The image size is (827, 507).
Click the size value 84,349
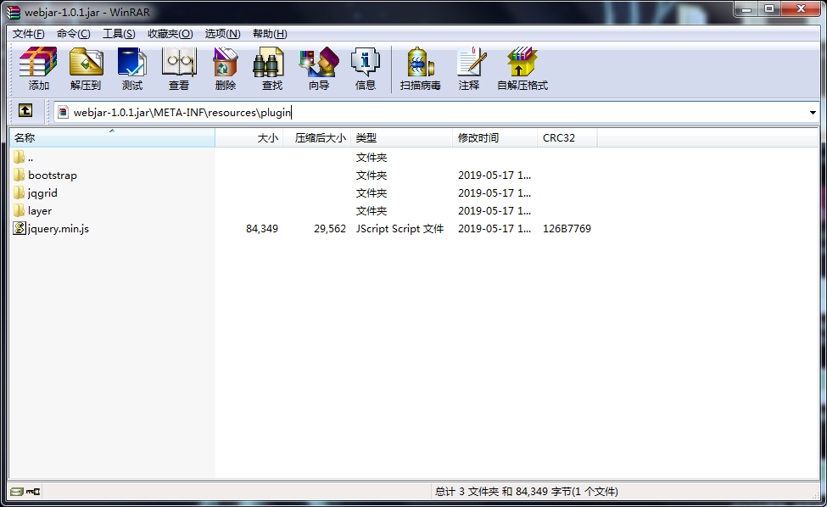[261, 229]
